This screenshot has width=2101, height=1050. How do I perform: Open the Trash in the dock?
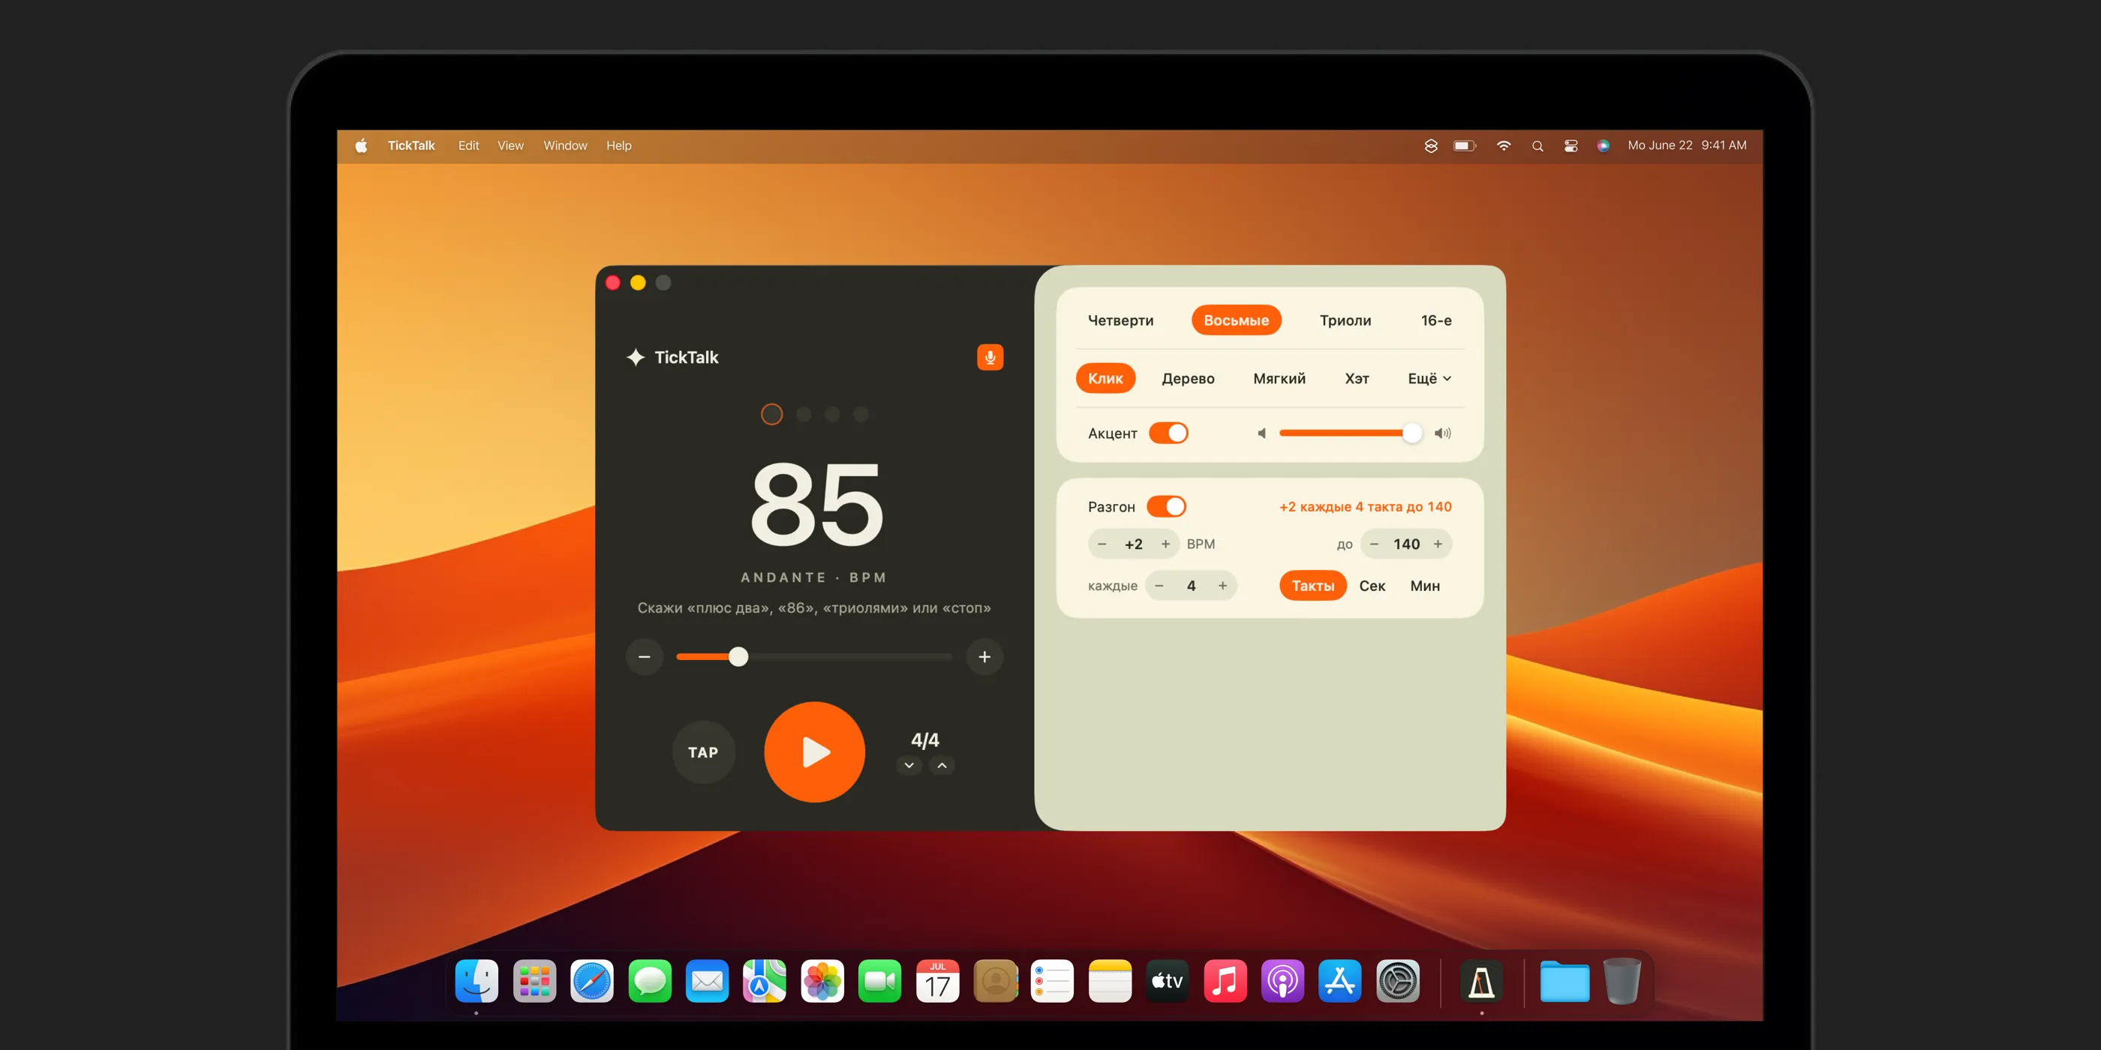1622,981
